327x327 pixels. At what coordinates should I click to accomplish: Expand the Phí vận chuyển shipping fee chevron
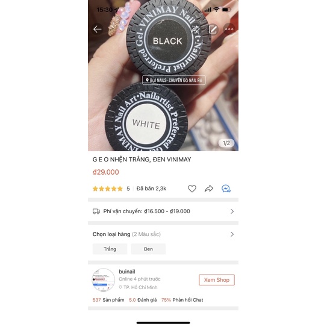pos(232,211)
